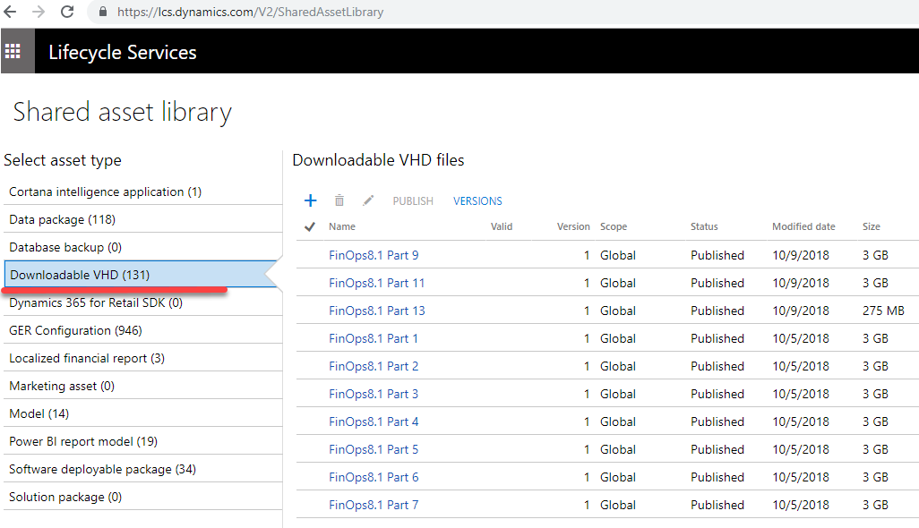Select Localized financial report (3)

click(143, 358)
